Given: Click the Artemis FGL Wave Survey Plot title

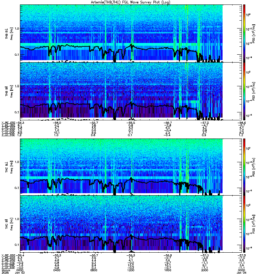Looking at the screenshot, I should (130, 2).
